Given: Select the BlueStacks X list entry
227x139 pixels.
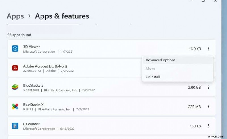Looking at the screenshot, I should point(33,105).
